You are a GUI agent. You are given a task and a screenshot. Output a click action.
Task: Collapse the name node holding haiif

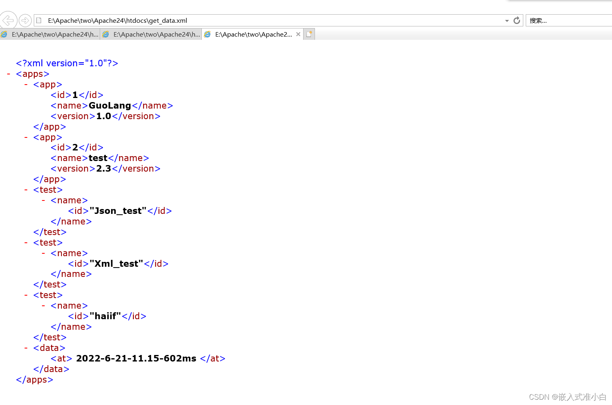tap(44, 306)
